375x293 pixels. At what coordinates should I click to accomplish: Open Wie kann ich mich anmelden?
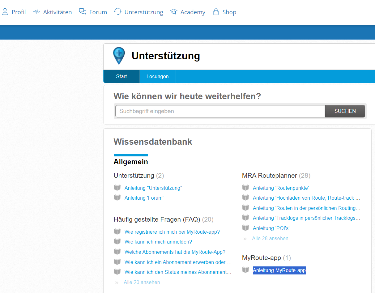pyautogui.click(x=158, y=242)
